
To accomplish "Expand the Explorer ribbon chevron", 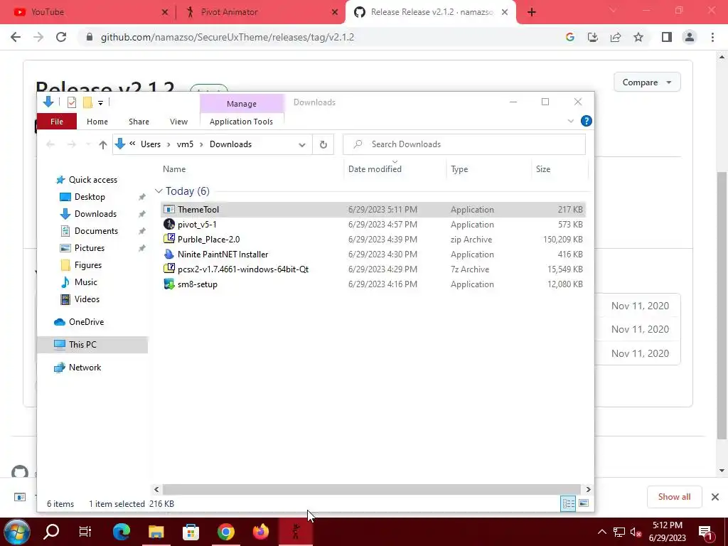I will pos(571,121).
